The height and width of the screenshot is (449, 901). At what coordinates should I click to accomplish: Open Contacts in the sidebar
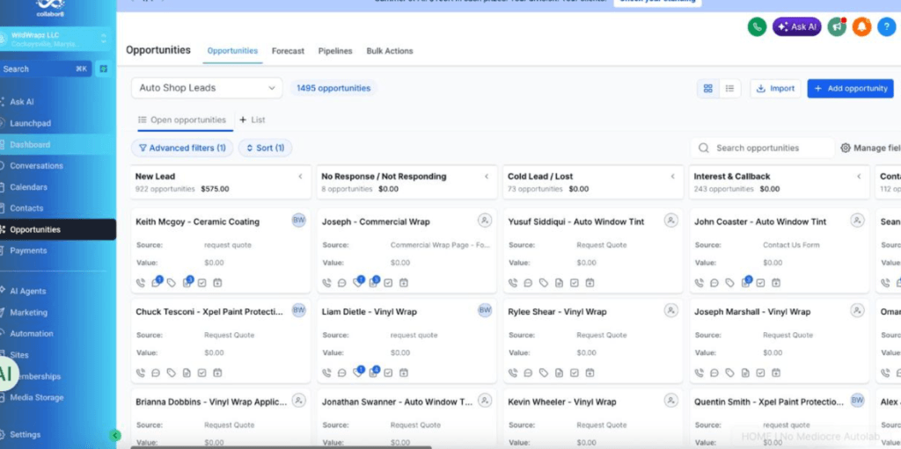[x=26, y=208]
